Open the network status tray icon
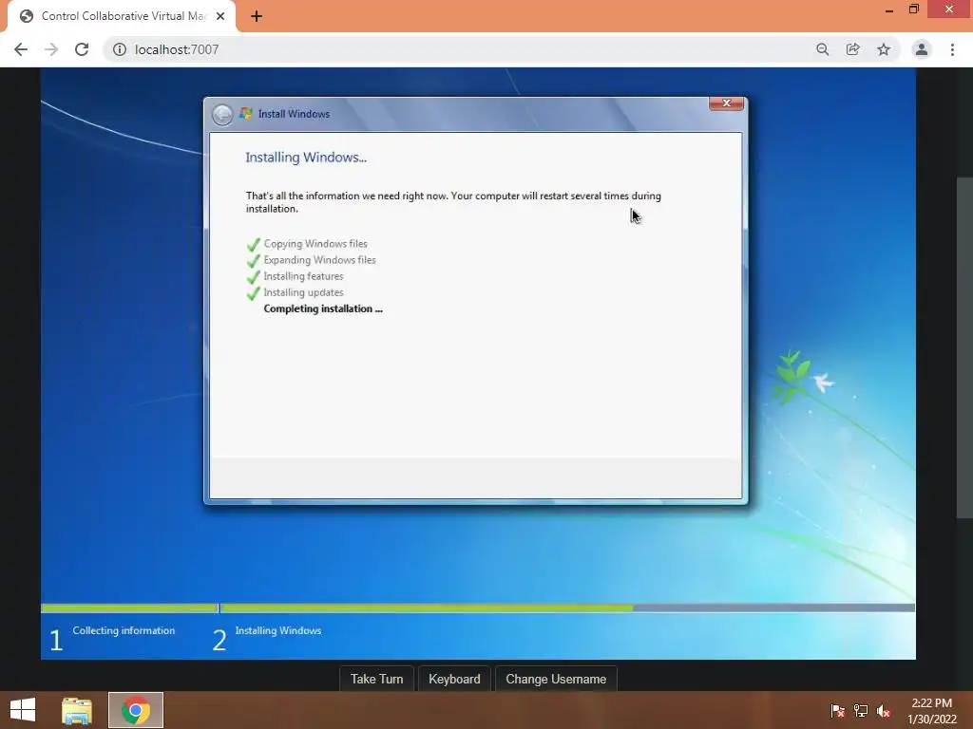The image size is (973, 729). (x=861, y=711)
